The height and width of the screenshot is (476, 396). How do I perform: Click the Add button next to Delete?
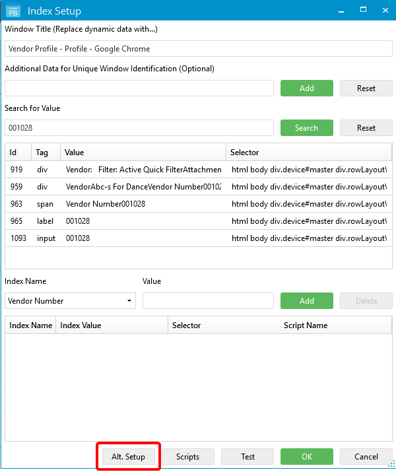pos(307,301)
